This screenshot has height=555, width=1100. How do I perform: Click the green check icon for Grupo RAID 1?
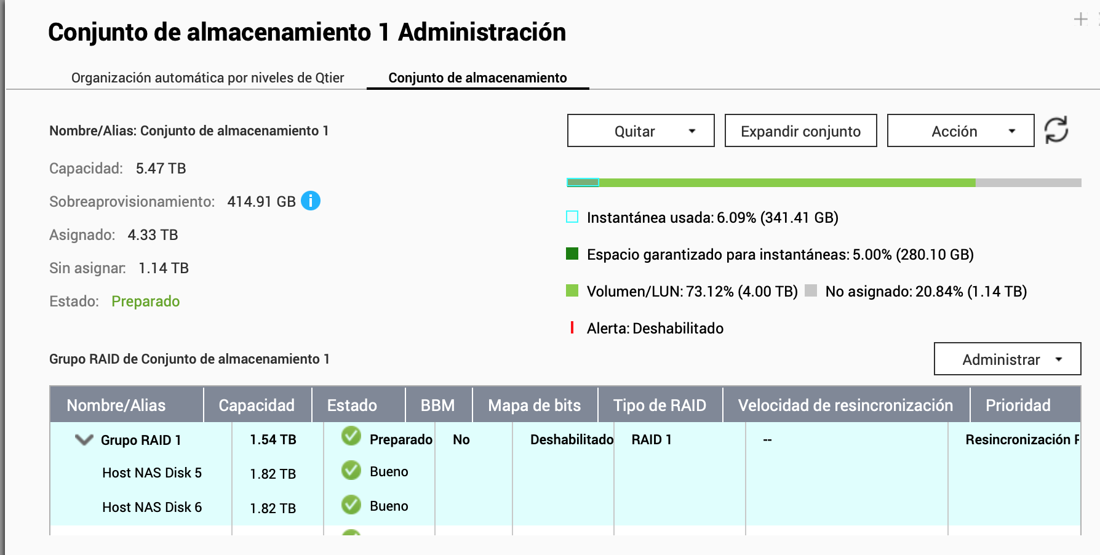(351, 436)
